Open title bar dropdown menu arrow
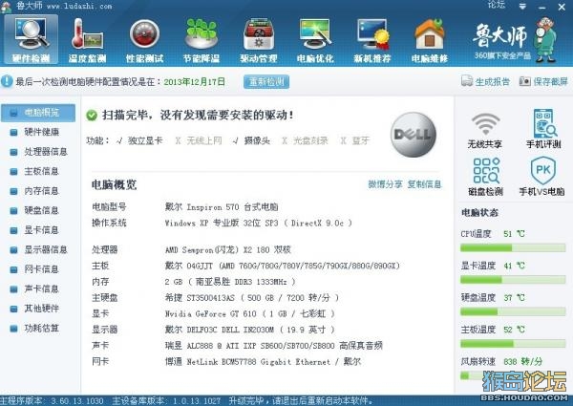Screen dimensions: 573x406 [x=523, y=7]
